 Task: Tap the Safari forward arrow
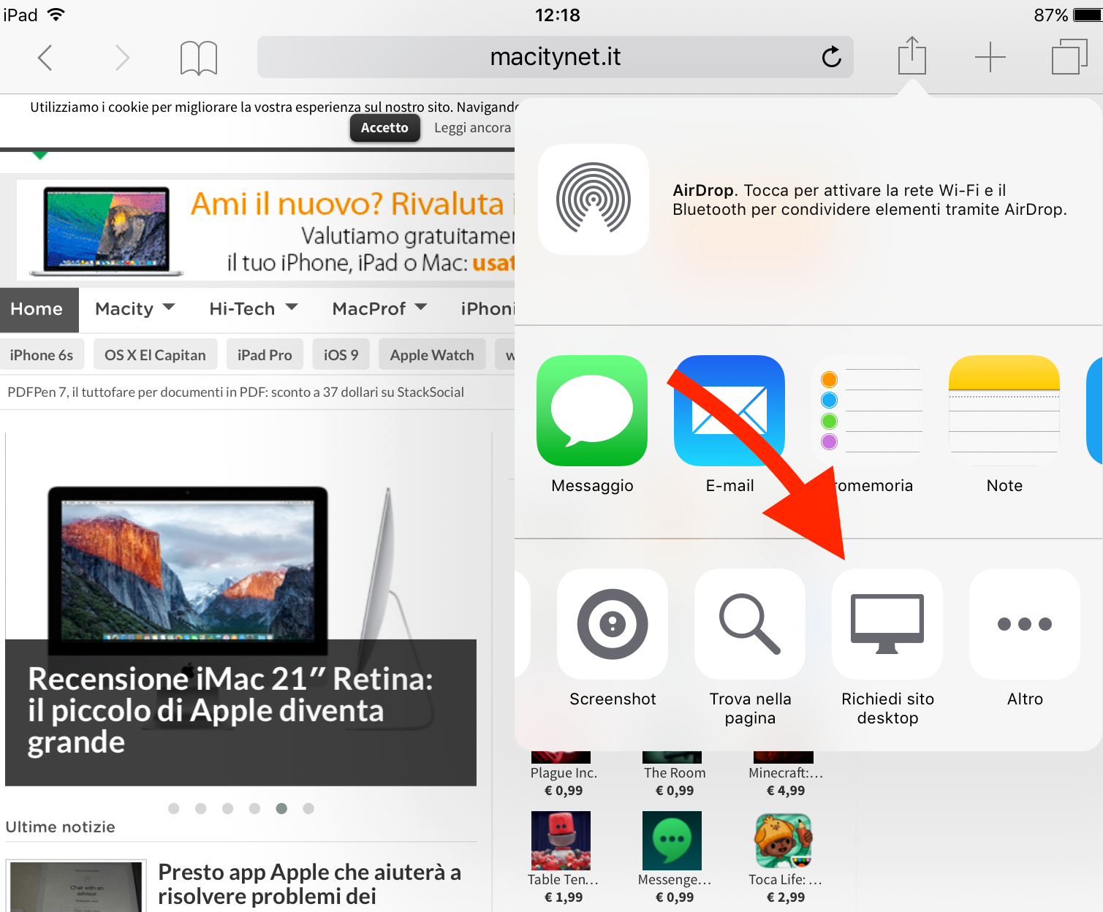click(x=122, y=57)
